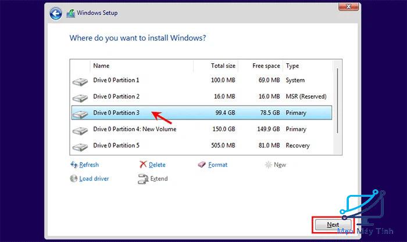Select Drive 0 Partition 2 row
This screenshot has height=242, width=407.
tap(202, 96)
